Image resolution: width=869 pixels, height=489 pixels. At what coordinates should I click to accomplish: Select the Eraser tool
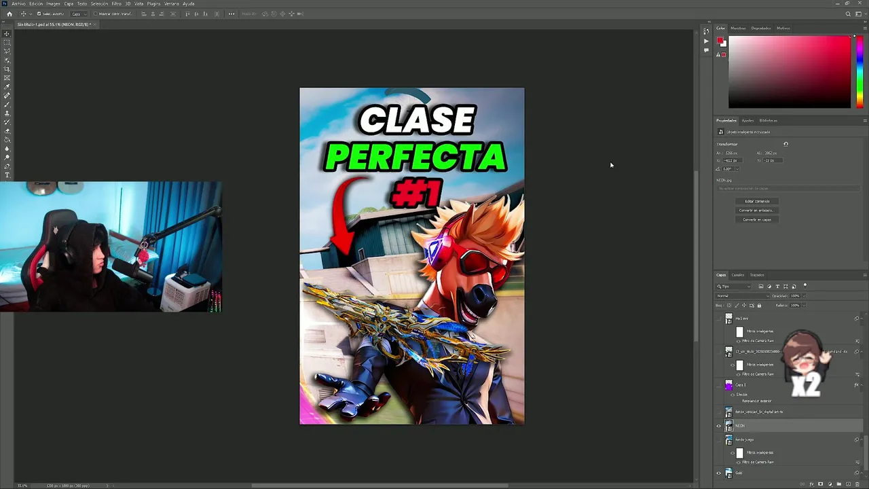pyautogui.click(x=7, y=131)
